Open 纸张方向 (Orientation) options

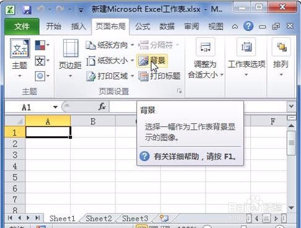click(x=110, y=45)
